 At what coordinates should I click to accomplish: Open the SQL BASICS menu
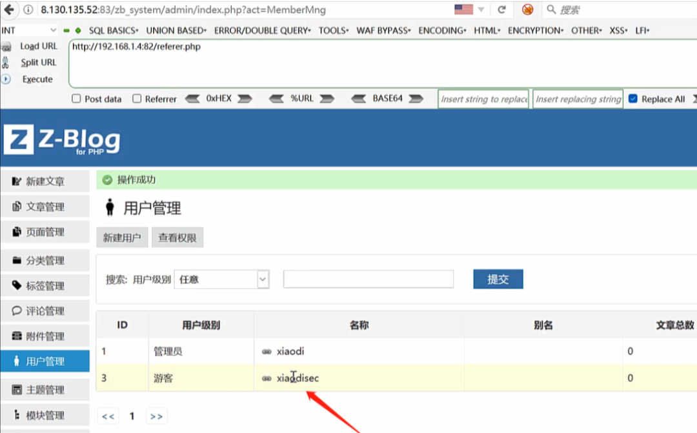114,31
